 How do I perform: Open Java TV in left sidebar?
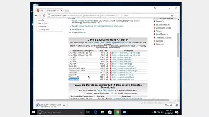coord(41,20)
